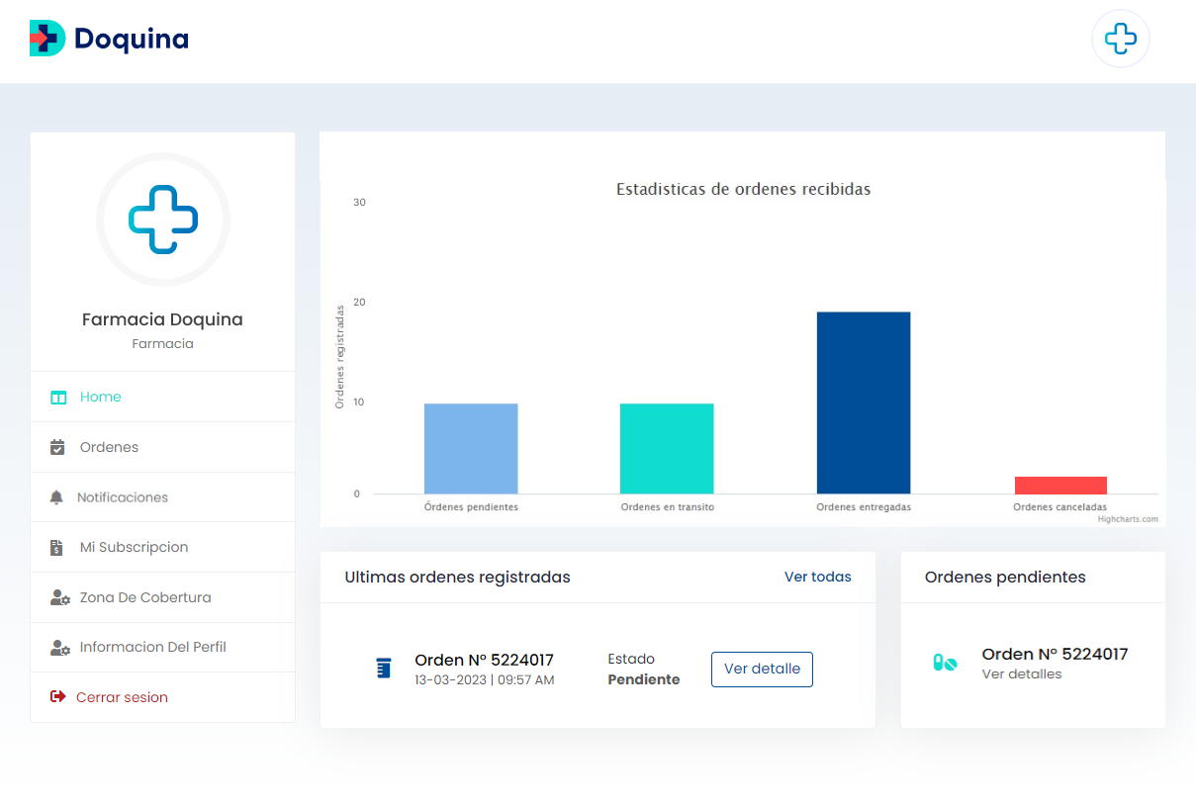Click the Cerrar sesion logout icon
Viewport: 1196px width, 806px height.
(x=58, y=696)
